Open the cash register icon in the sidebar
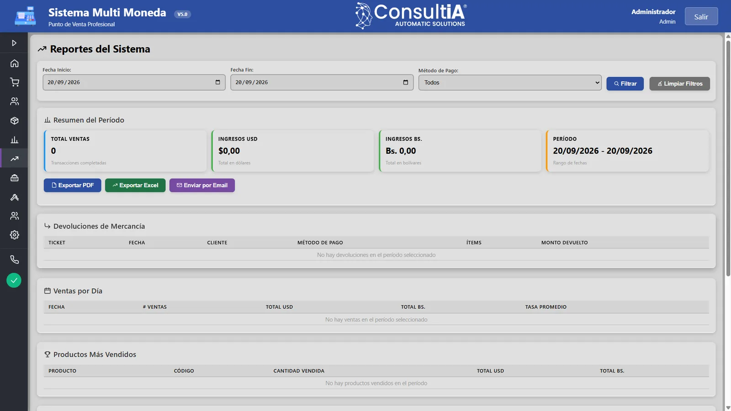This screenshot has width=731, height=411. click(x=15, y=178)
